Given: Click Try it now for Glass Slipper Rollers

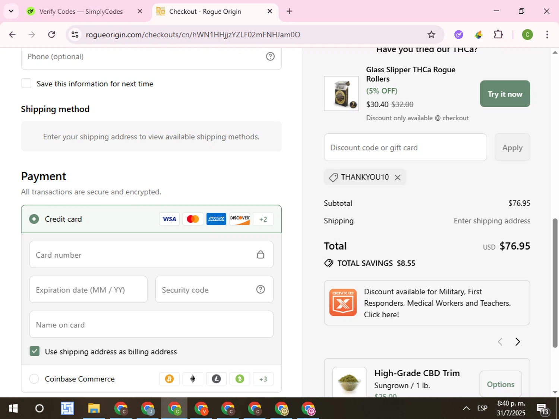Looking at the screenshot, I should (x=505, y=94).
